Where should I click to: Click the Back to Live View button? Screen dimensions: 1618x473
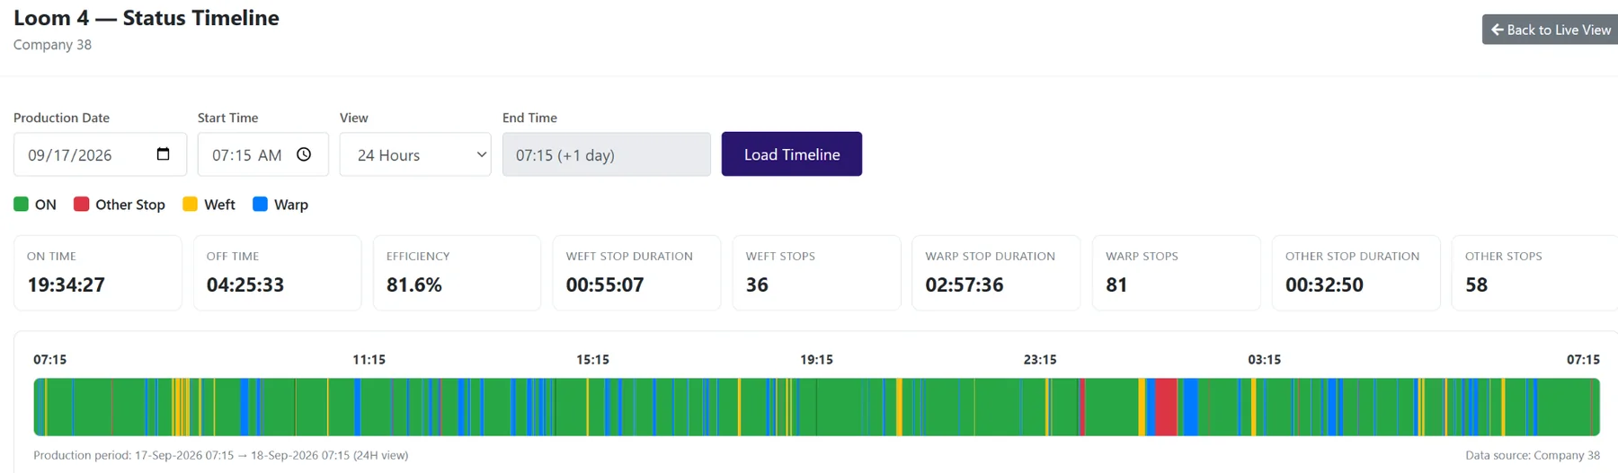1550,30
